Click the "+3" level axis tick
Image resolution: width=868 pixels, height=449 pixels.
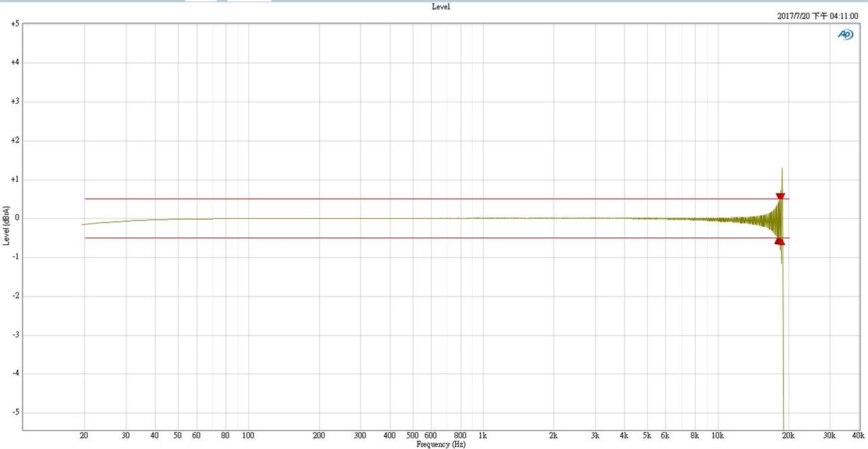(15, 102)
